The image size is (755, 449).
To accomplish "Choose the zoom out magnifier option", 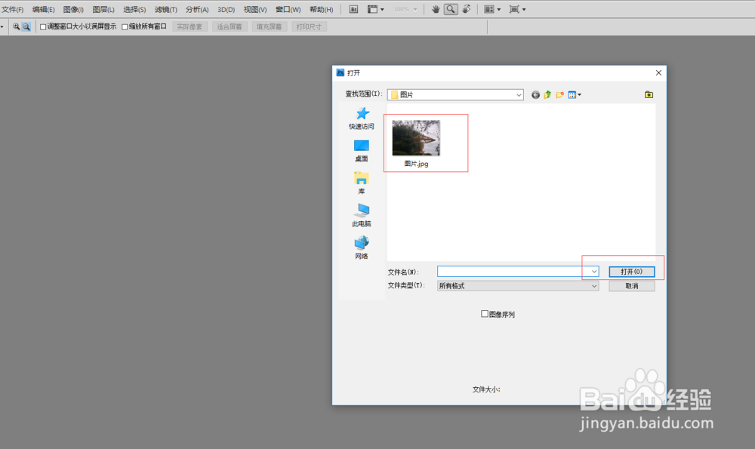I will pos(26,26).
